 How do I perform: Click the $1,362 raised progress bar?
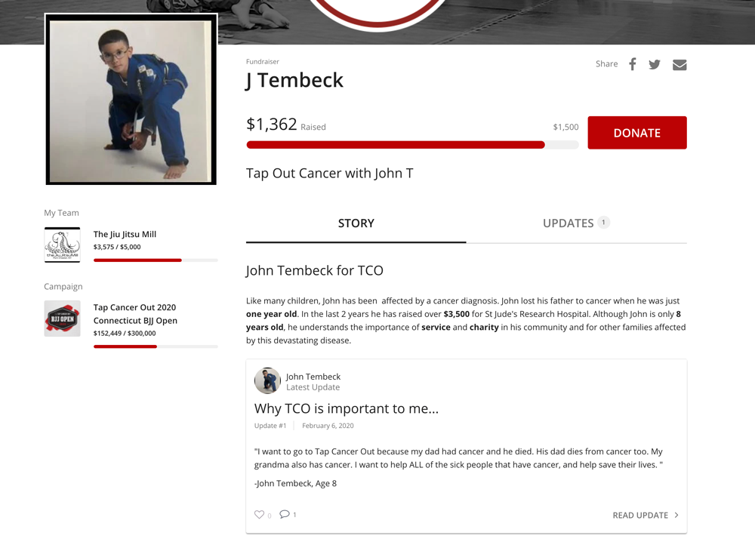coord(412,145)
